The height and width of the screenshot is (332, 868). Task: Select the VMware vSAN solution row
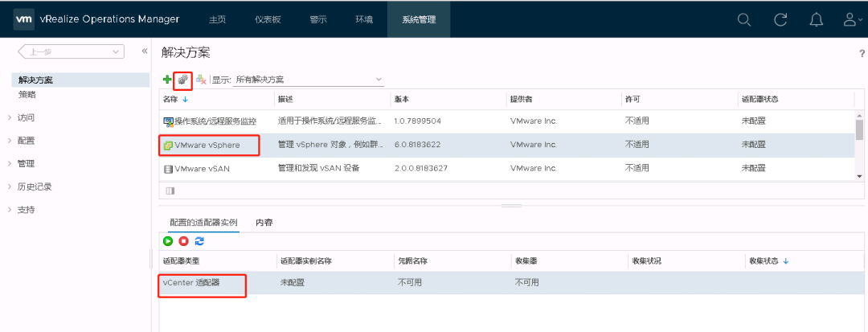[x=507, y=168]
